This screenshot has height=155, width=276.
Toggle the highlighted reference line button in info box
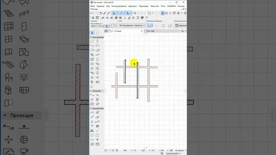(106, 26)
